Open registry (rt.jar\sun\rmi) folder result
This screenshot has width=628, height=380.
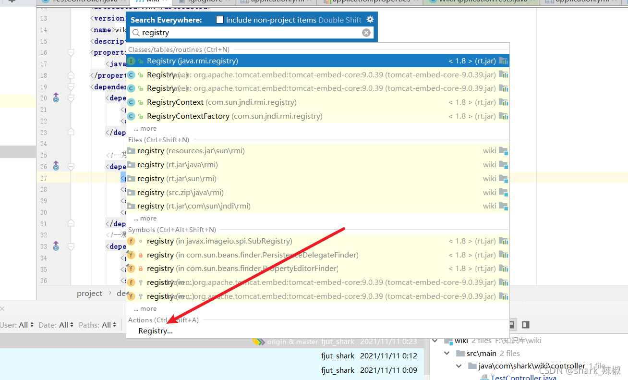(x=317, y=179)
